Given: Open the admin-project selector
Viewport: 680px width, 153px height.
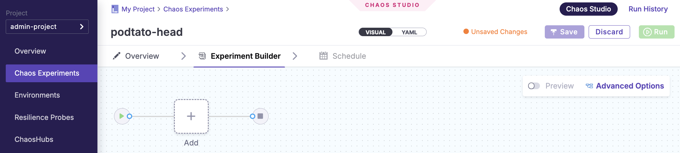Looking at the screenshot, I should point(47,27).
